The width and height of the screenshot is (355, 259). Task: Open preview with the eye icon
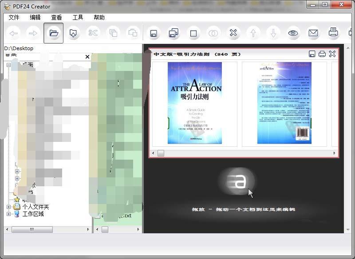pyautogui.click(x=293, y=32)
